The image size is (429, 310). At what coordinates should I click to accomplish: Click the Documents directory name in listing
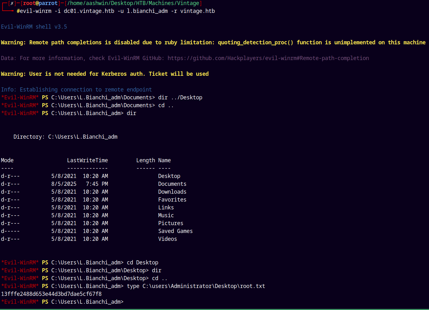click(172, 184)
